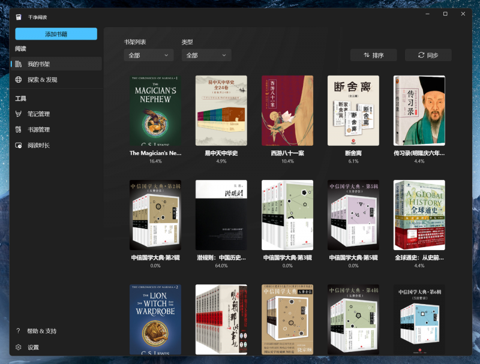Open the 易中天中华史 book cover
Image resolution: width=480 pixels, height=364 pixels.
221,110
